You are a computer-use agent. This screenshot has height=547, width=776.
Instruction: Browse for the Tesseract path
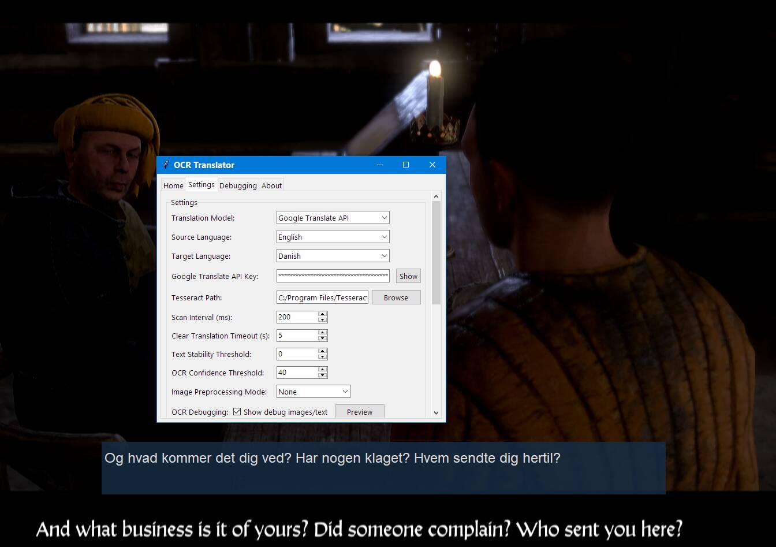point(396,297)
